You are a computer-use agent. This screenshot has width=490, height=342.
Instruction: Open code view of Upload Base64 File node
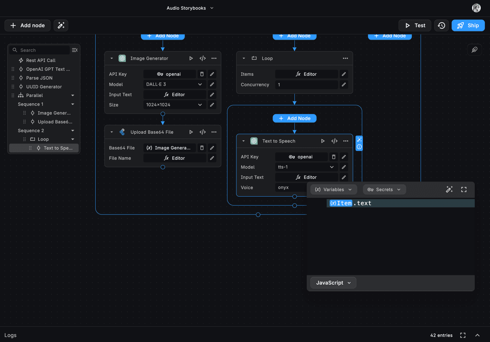203,132
